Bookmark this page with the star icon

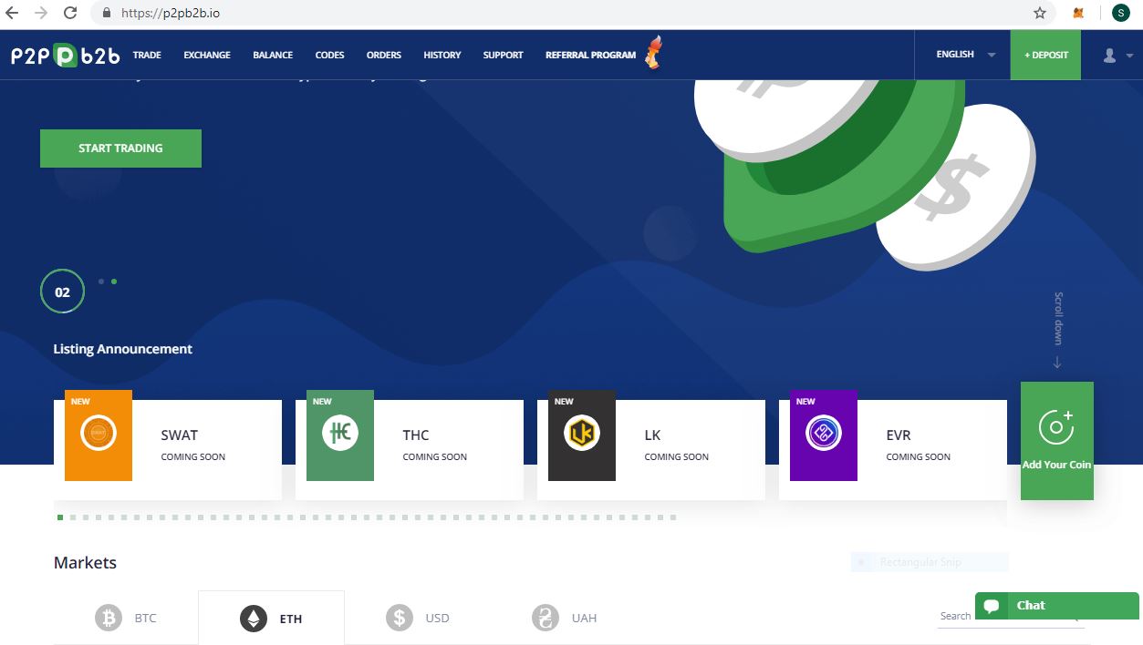pyautogui.click(x=1040, y=14)
